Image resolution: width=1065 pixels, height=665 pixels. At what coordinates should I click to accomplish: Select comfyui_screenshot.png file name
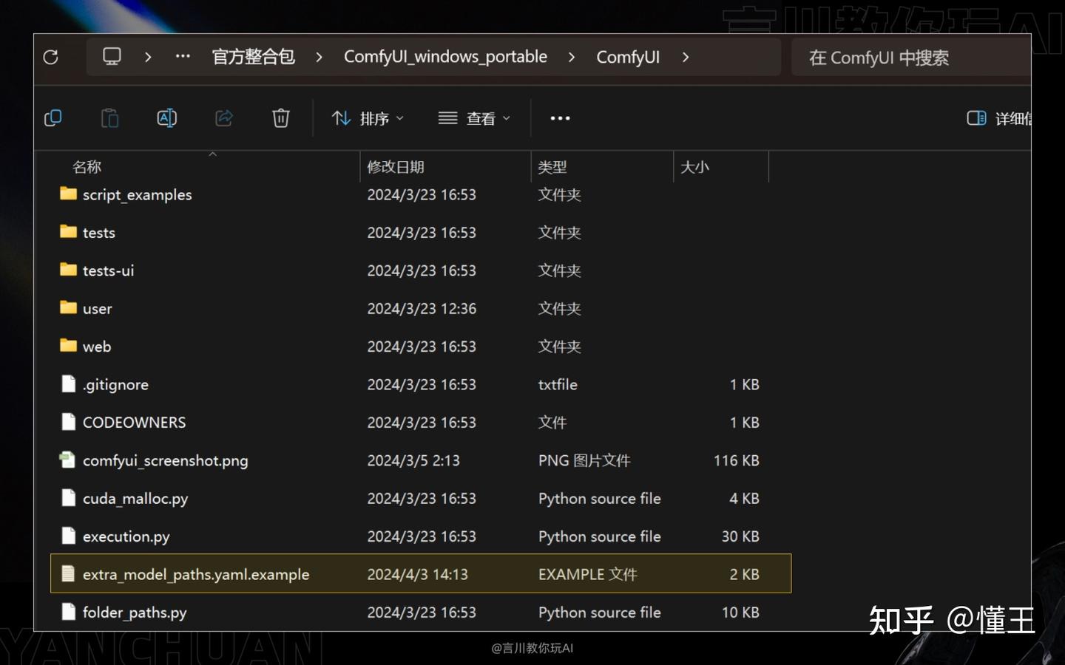click(165, 460)
